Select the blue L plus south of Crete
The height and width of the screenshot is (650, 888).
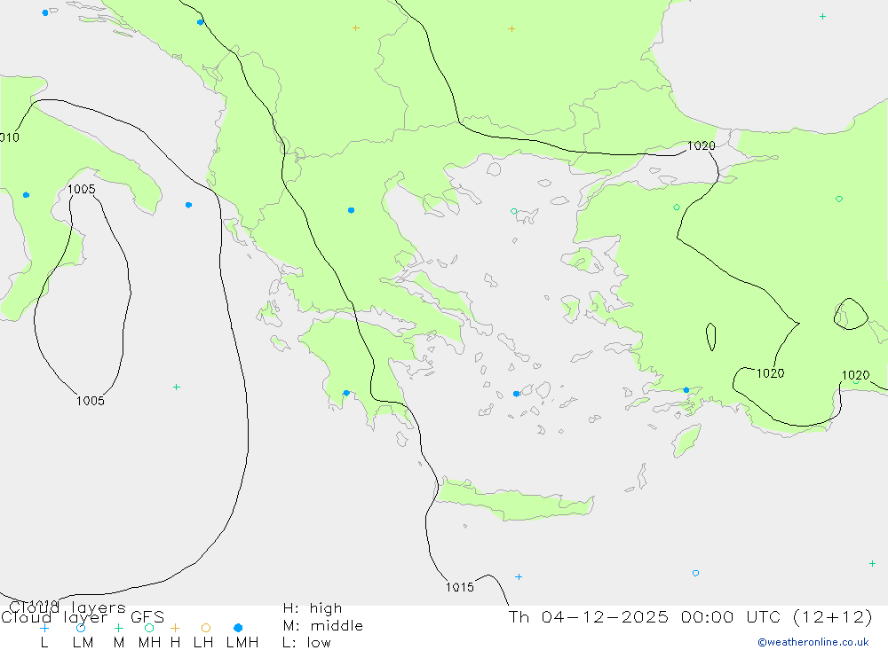click(519, 577)
